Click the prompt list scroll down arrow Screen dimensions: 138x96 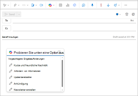62,90
